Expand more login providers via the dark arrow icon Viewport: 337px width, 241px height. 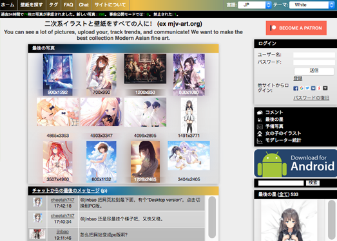coord(325,88)
